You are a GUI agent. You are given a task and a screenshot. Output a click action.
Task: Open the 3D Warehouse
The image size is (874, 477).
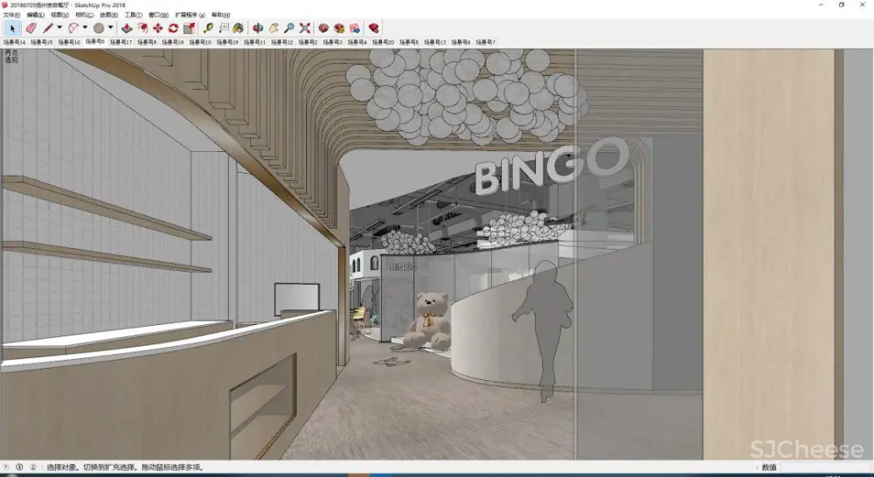pos(323,28)
